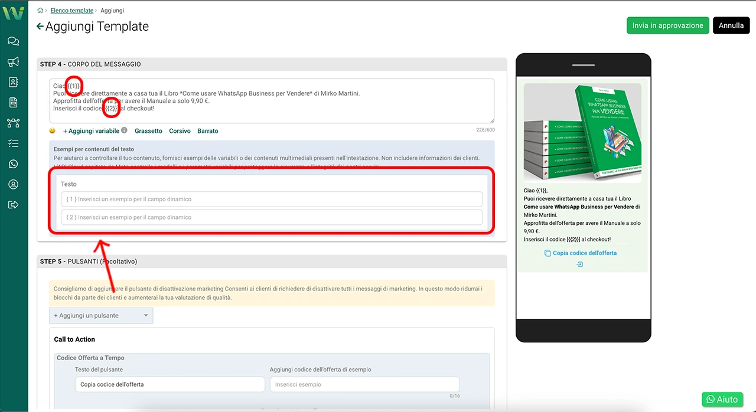The image size is (756, 412).
Task: Expand the Aggiungi un pulsante dropdown
Action: pos(101,316)
